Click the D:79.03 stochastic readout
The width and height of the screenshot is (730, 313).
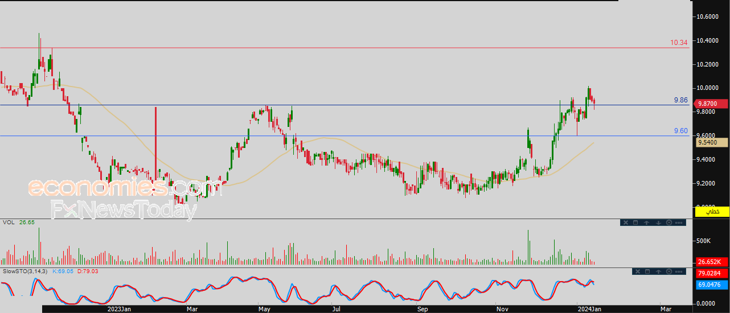point(88,271)
